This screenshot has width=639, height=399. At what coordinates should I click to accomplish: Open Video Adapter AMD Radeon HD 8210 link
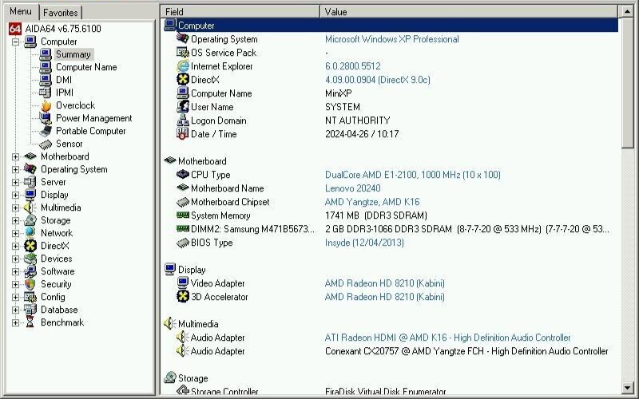coord(385,283)
